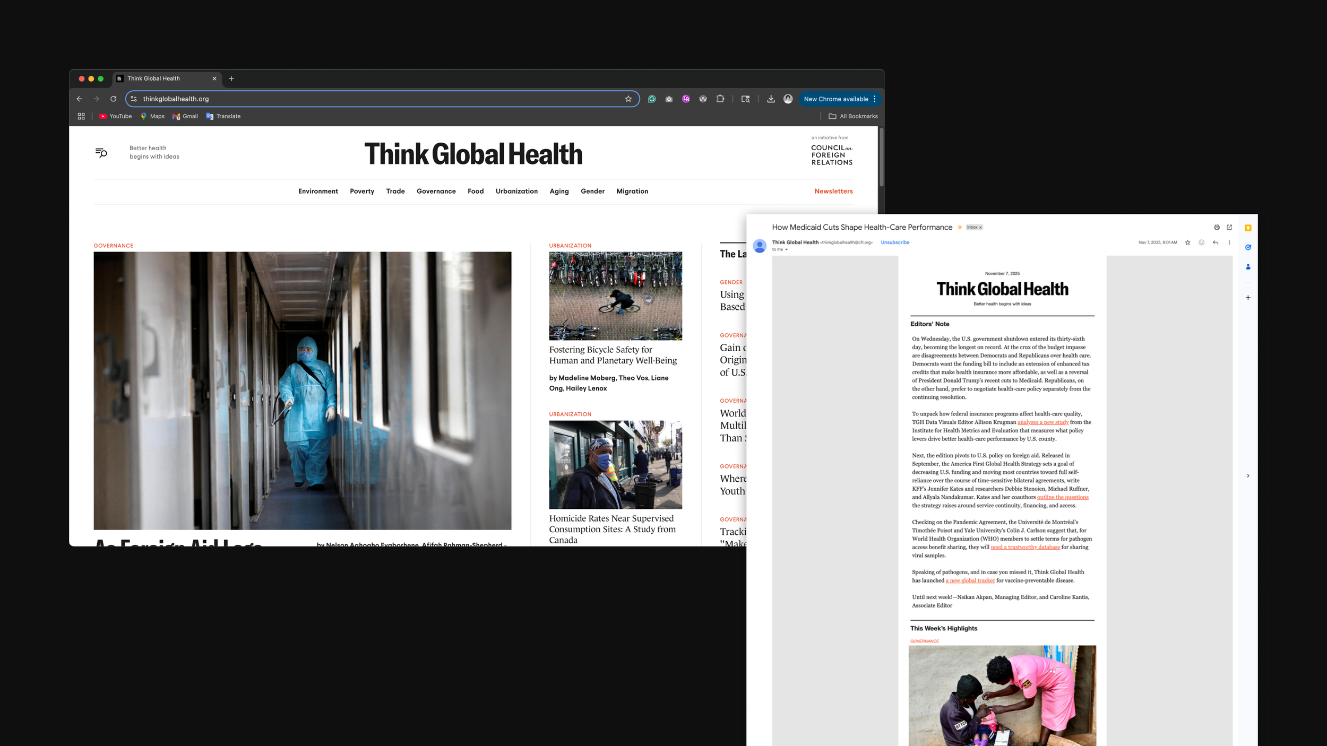Expand the 'to me' recipient details

[786, 249]
